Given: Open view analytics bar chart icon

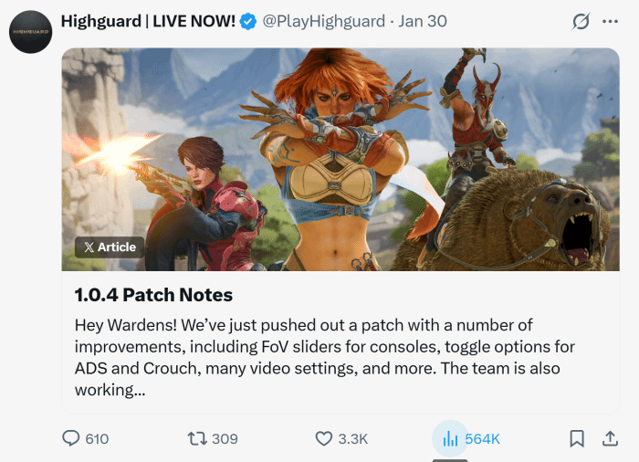Looking at the screenshot, I should 450,439.
